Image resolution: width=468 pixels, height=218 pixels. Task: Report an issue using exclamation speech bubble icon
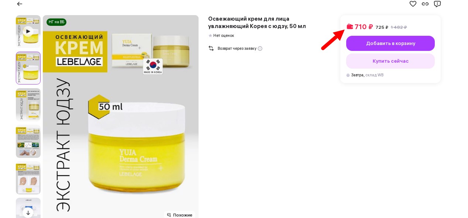pyautogui.click(x=437, y=4)
